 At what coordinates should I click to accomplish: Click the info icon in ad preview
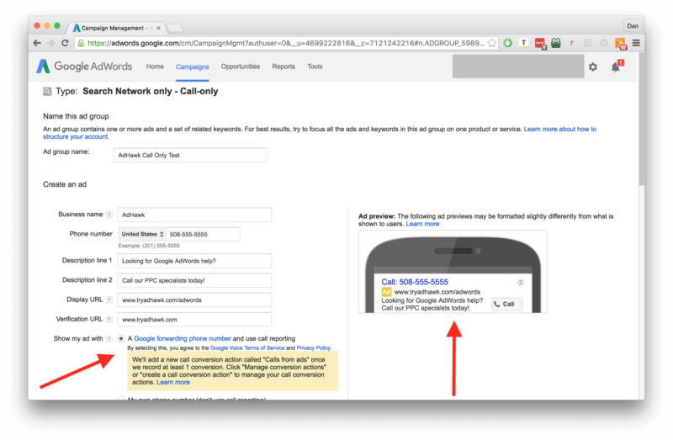(x=520, y=283)
